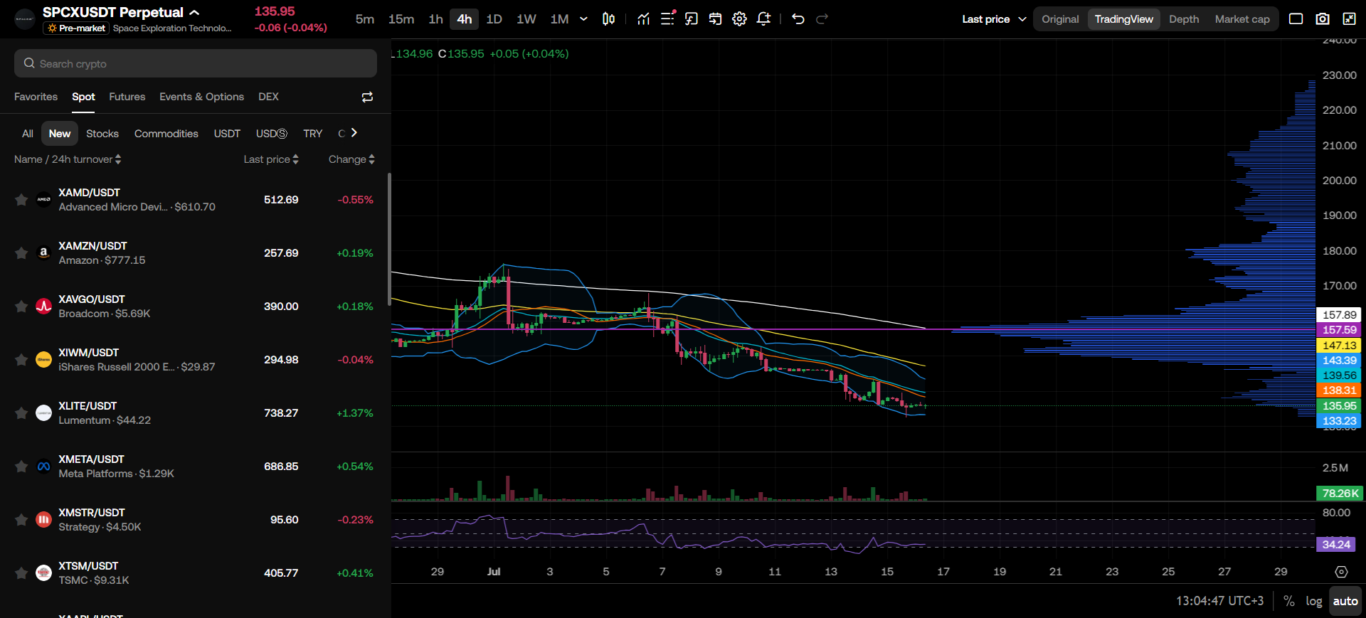Click the iShares logo icon
Screen dimensions: 1366x618
coord(43,360)
